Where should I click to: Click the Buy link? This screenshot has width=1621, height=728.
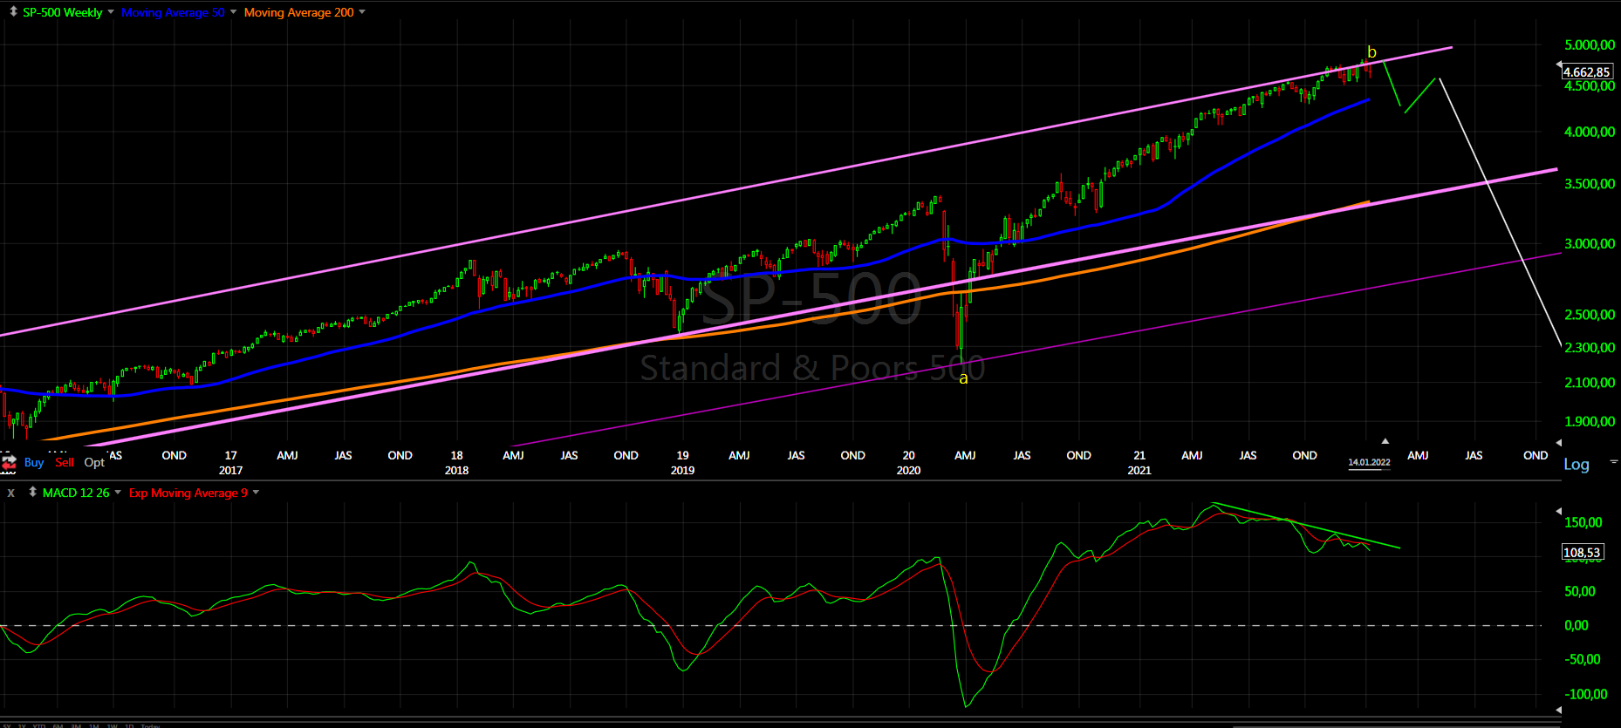(x=34, y=462)
